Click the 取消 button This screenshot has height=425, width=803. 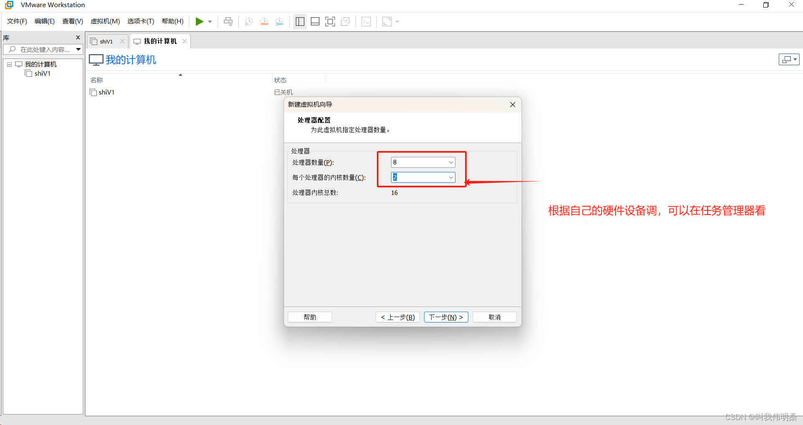pyautogui.click(x=494, y=317)
